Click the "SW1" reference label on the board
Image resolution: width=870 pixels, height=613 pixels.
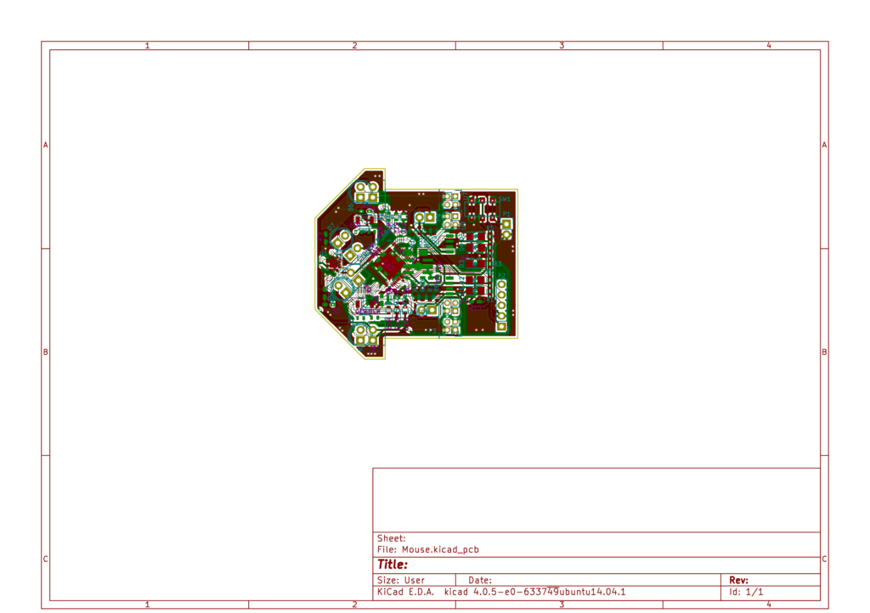click(505, 199)
